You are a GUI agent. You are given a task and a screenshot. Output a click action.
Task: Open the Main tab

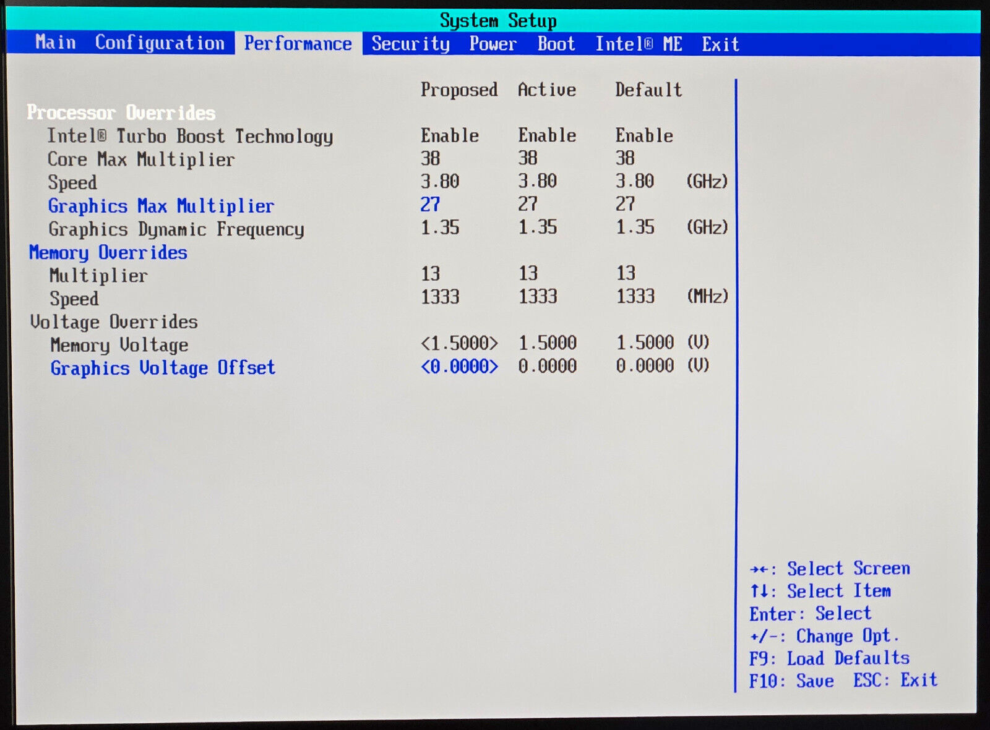point(56,43)
